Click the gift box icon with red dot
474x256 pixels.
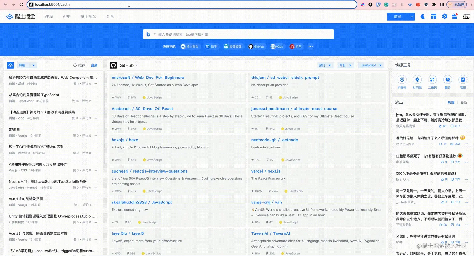[455, 17]
